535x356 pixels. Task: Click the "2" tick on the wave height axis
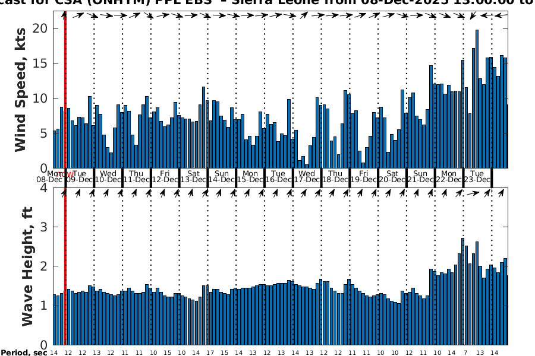point(43,266)
